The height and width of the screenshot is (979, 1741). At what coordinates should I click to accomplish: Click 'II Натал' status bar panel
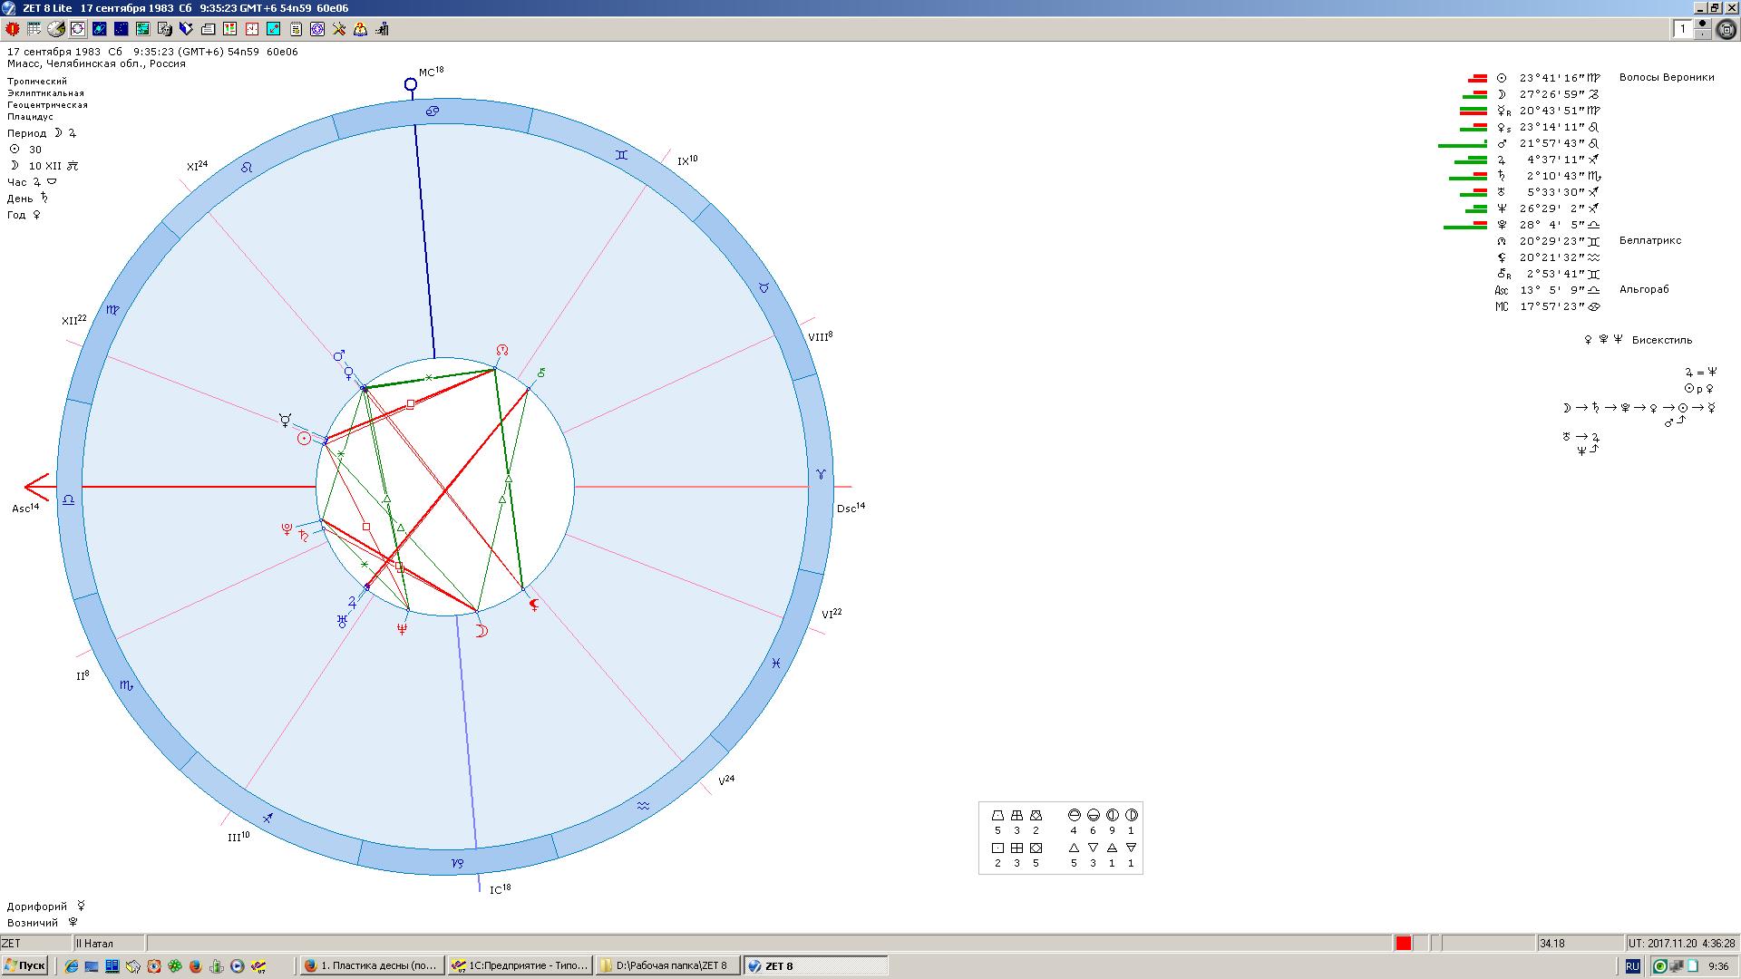click(x=107, y=944)
